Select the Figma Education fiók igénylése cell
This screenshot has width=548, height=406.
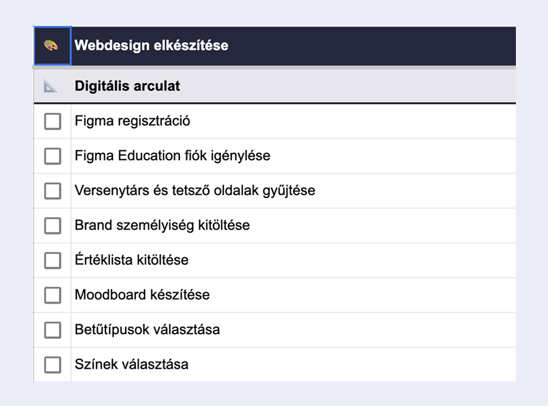(172, 156)
